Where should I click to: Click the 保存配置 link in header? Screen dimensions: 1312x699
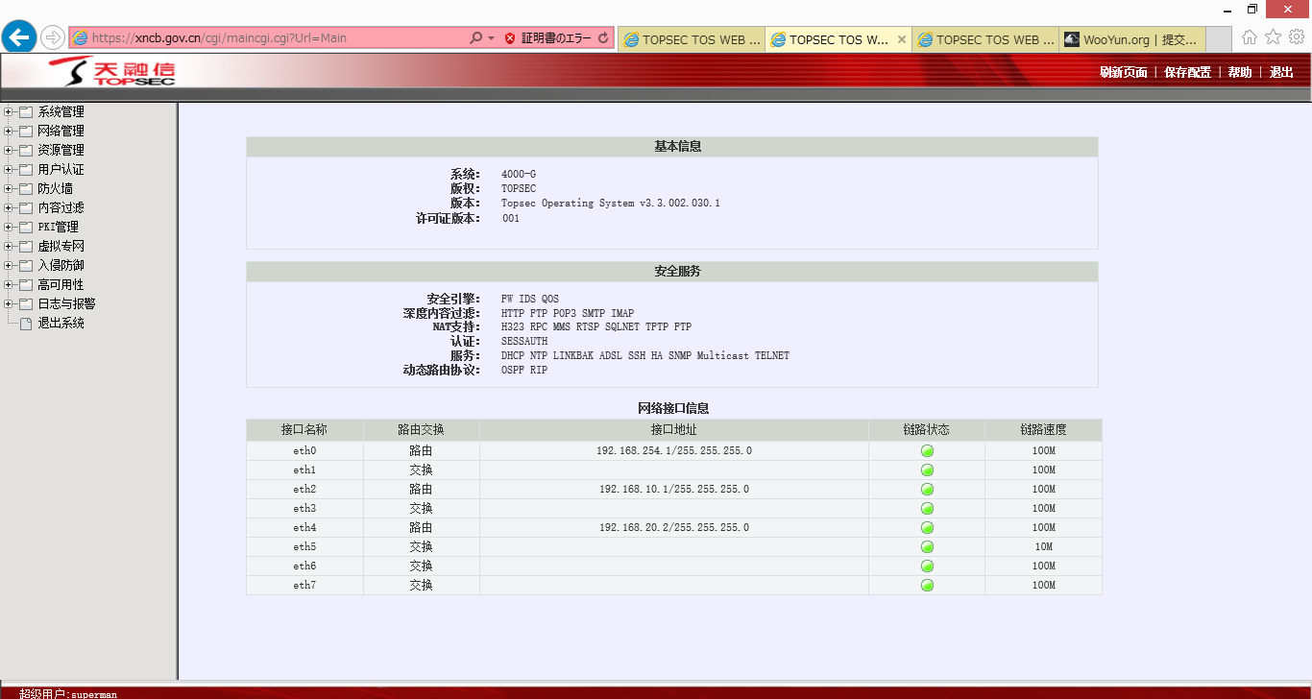click(x=1187, y=72)
